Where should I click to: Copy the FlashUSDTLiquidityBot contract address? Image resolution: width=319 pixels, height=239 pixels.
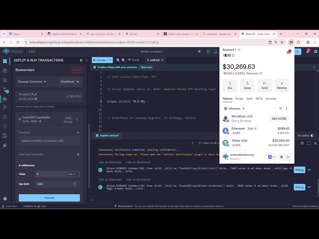point(40,121)
